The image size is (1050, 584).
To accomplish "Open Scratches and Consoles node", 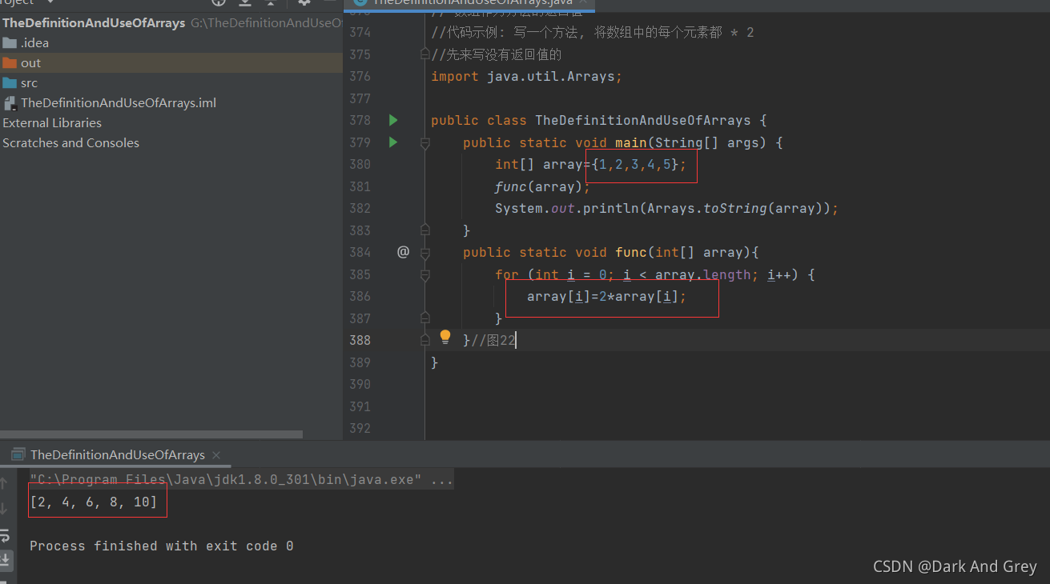I will (70, 142).
